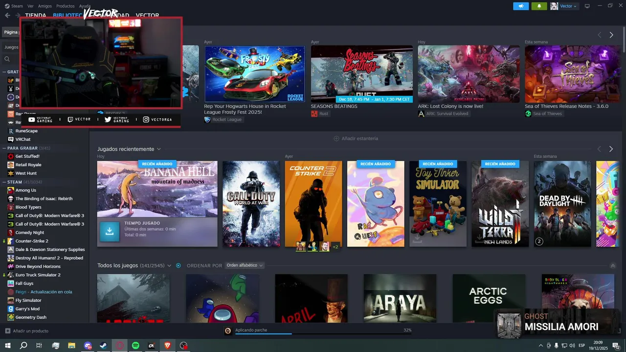Open Dead by Daylight cover
Image resolution: width=626 pixels, height=352 pixels.
[562, 204]
